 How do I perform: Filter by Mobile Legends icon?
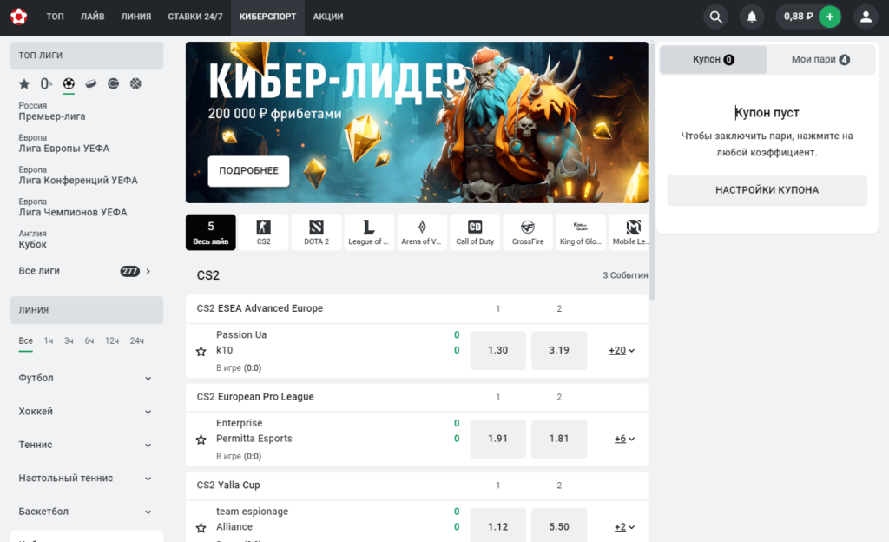[x=629, y=232]
